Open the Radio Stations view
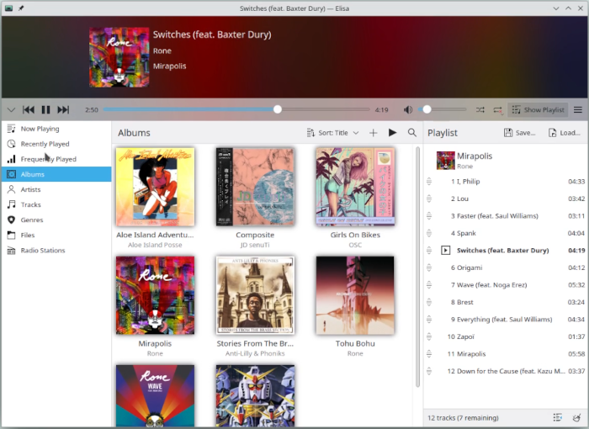This screenshot has height=429, width=589. pos(56,250)
